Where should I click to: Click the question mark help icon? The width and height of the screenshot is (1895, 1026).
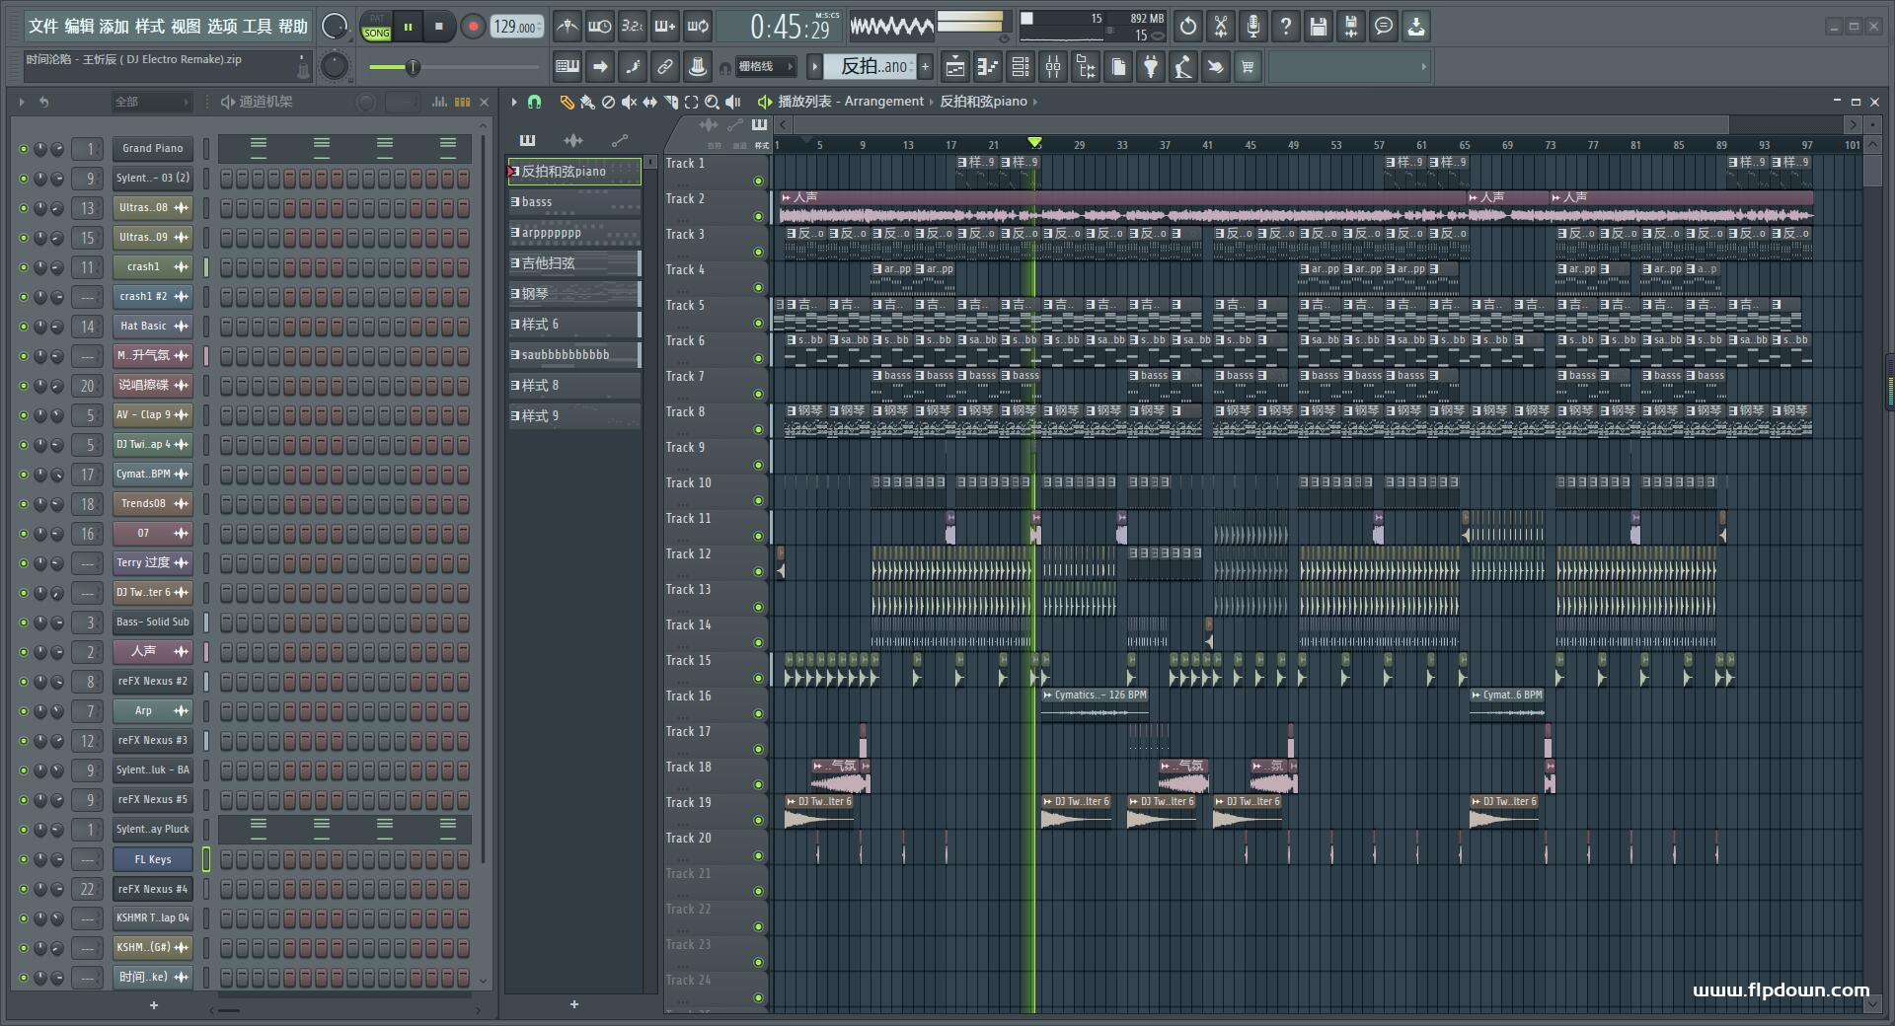1286,27
